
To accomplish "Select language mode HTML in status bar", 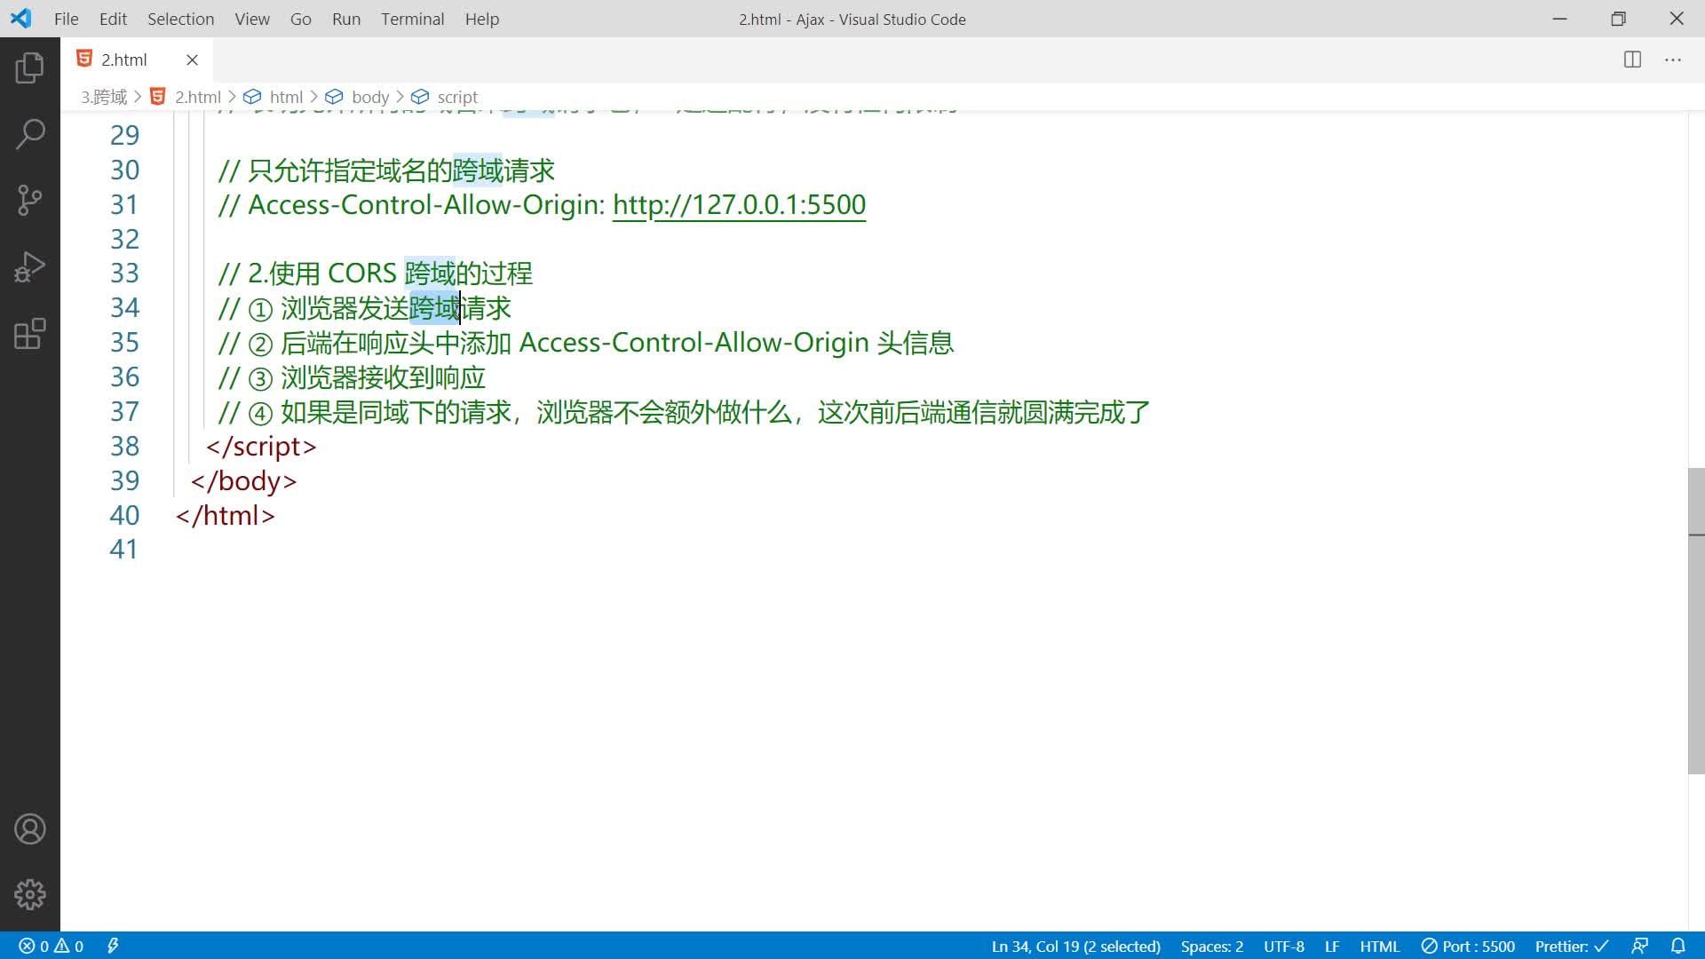I will tap(1379, 946).
